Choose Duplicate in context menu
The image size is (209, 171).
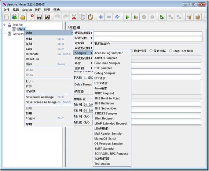[x=49, y=54]
